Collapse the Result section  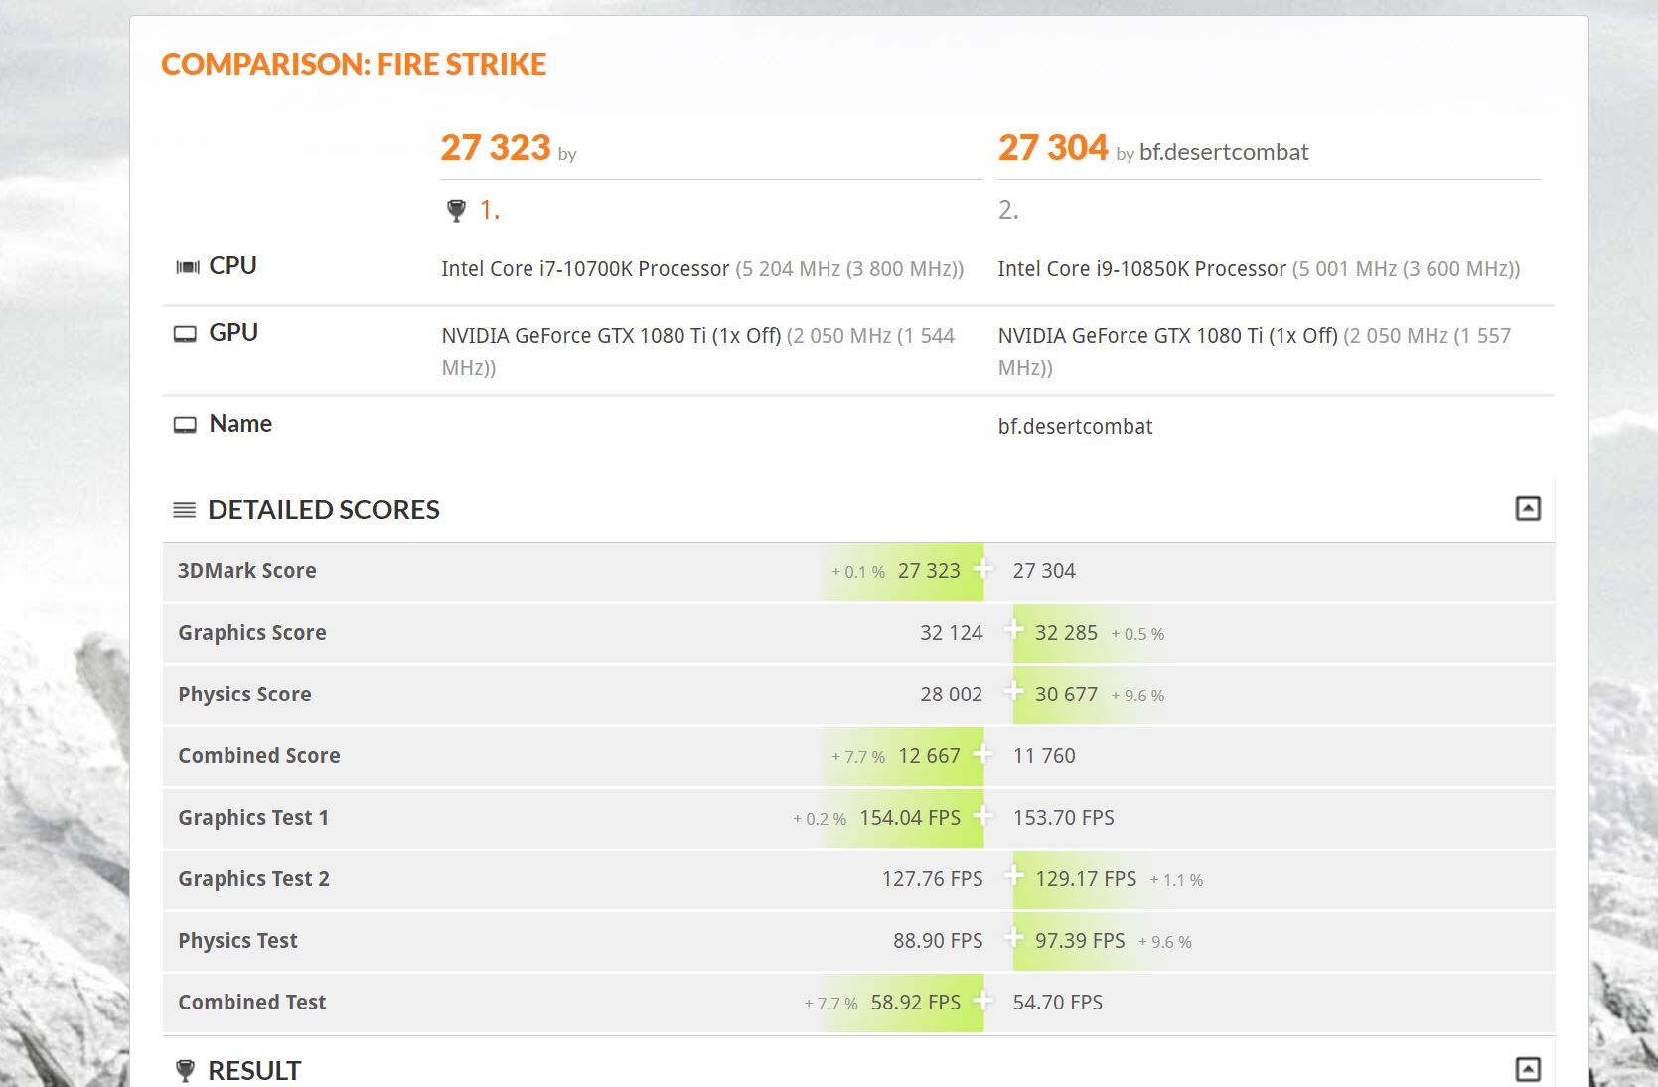1528,1069
